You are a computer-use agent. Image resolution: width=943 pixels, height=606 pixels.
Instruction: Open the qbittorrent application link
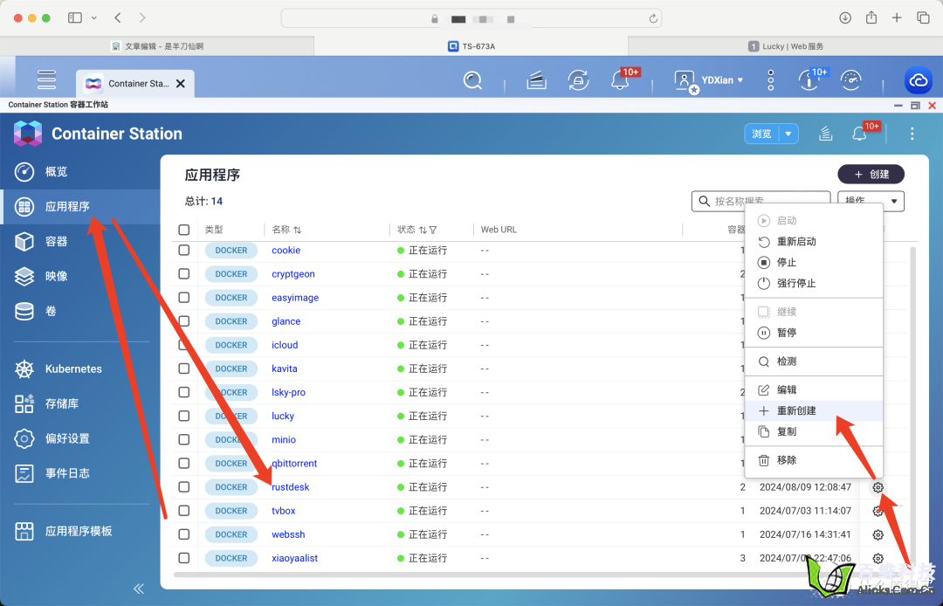coord(294,464)
